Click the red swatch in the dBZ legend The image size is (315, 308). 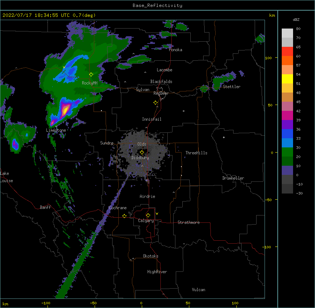click(287, 52)
